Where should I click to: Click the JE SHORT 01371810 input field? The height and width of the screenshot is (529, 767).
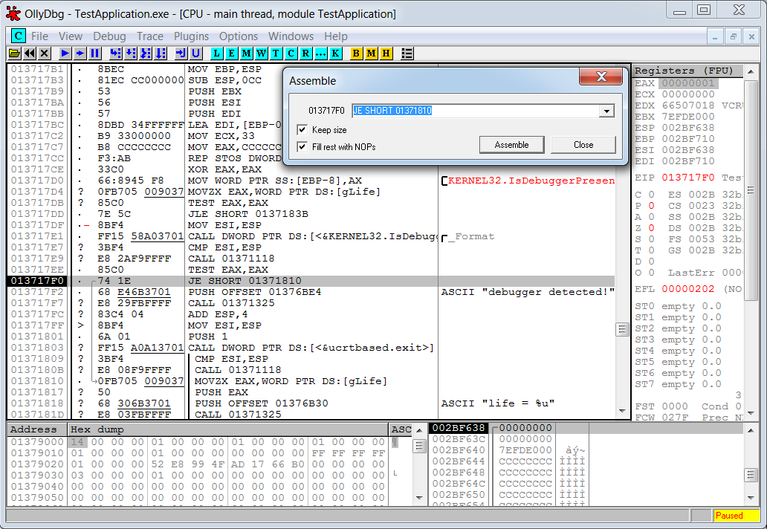click(x=476, y=111)
